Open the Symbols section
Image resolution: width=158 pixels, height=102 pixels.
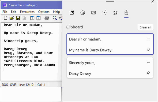(x=115, y=13)
